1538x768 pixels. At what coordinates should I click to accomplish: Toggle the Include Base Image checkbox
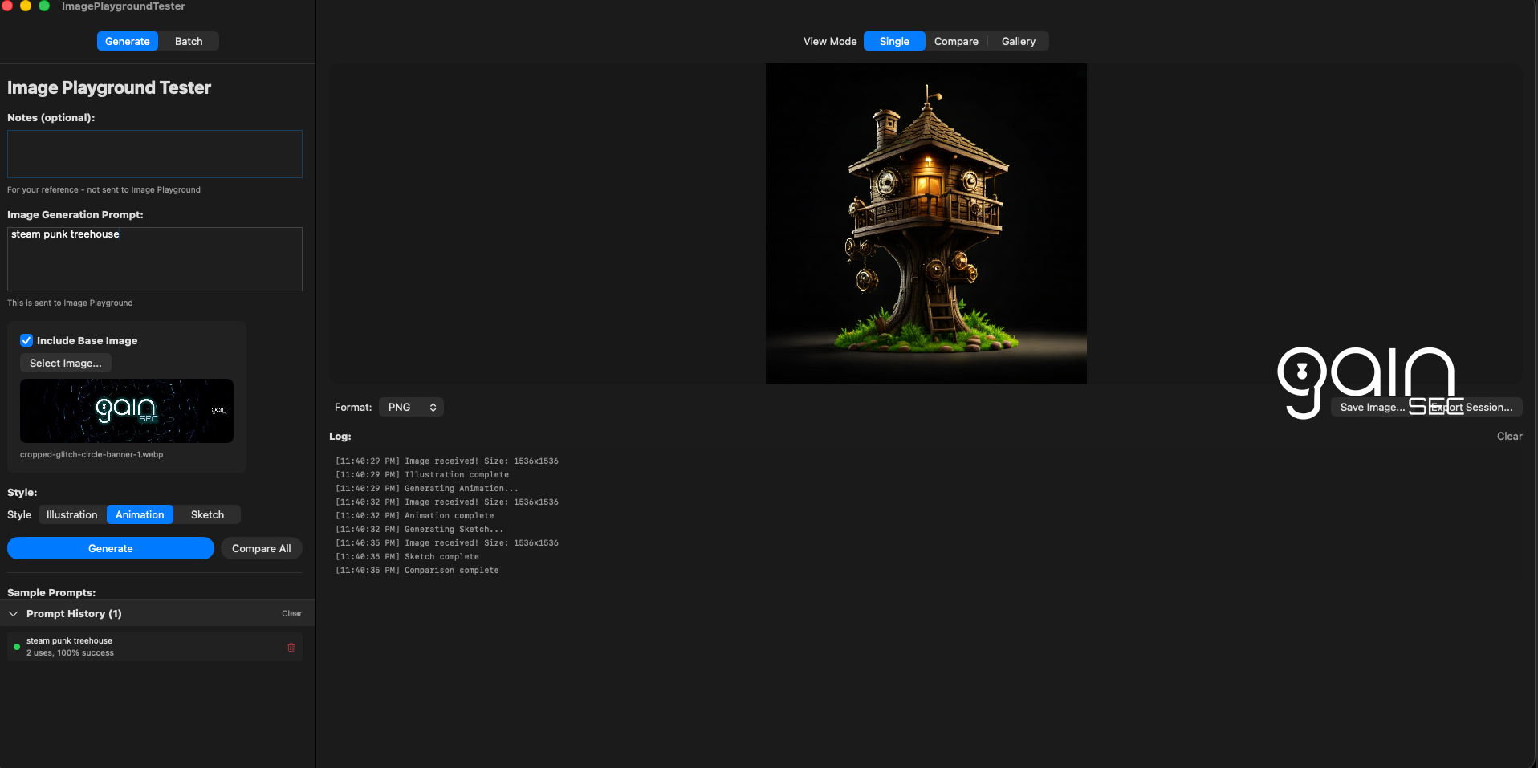(26, 340)
